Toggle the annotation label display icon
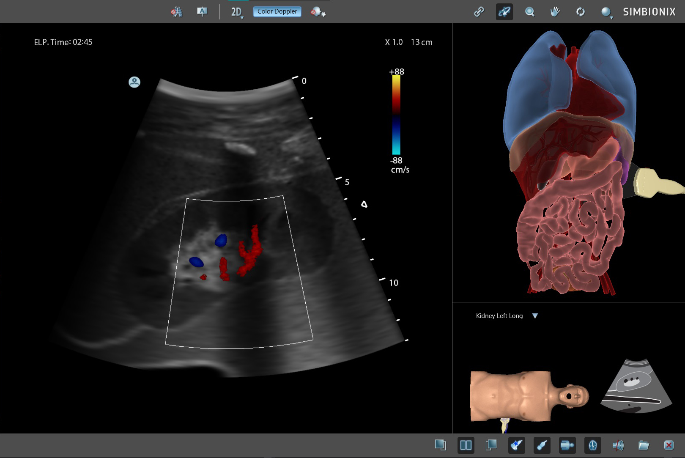Viewport: 685px width, 458px height. coord(202,11)
